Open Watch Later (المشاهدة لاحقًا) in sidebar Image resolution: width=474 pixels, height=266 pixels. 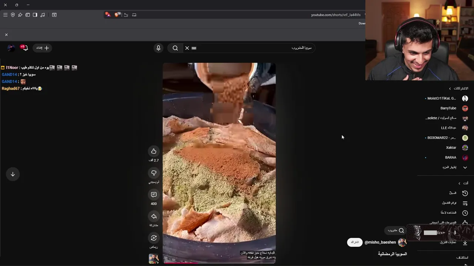[454, 213]
